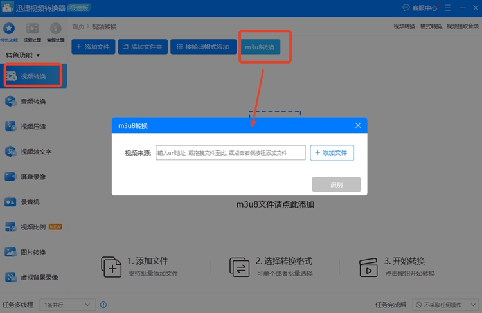Select 视频转换 in the sidebar
This screenshot has height=313, width=482.
(33, 76)
